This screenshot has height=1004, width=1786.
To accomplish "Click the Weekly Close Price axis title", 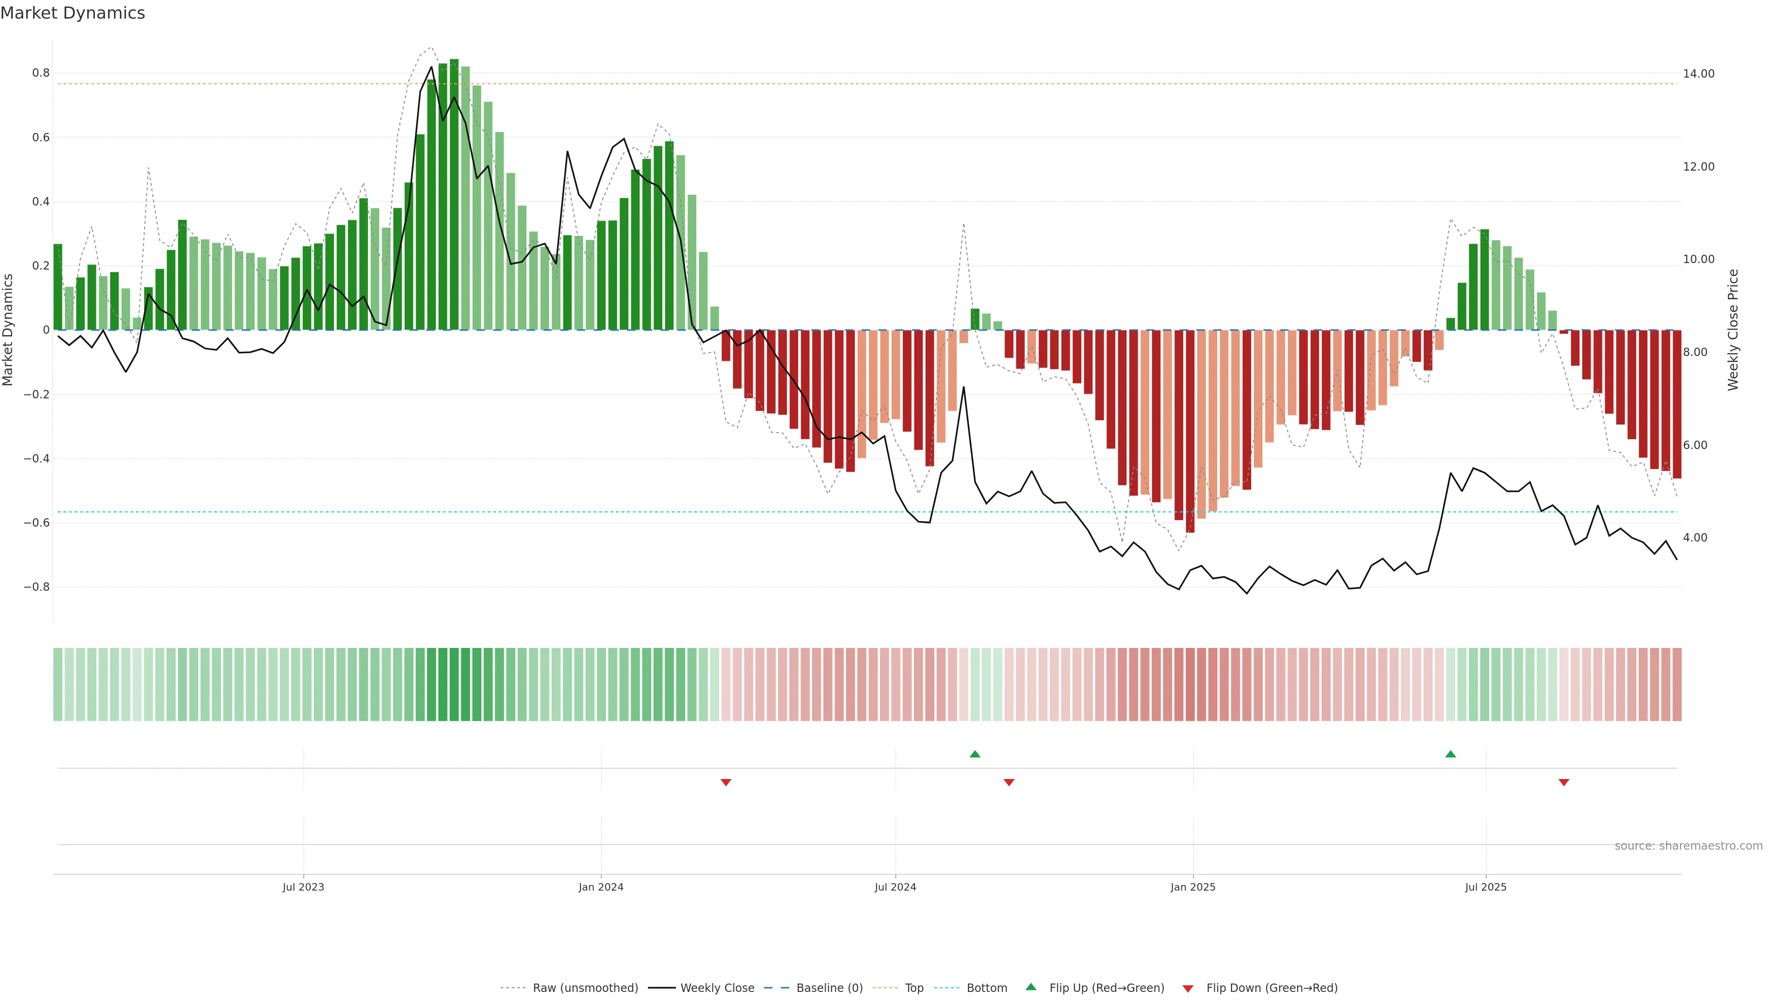I will (1733, 330).
